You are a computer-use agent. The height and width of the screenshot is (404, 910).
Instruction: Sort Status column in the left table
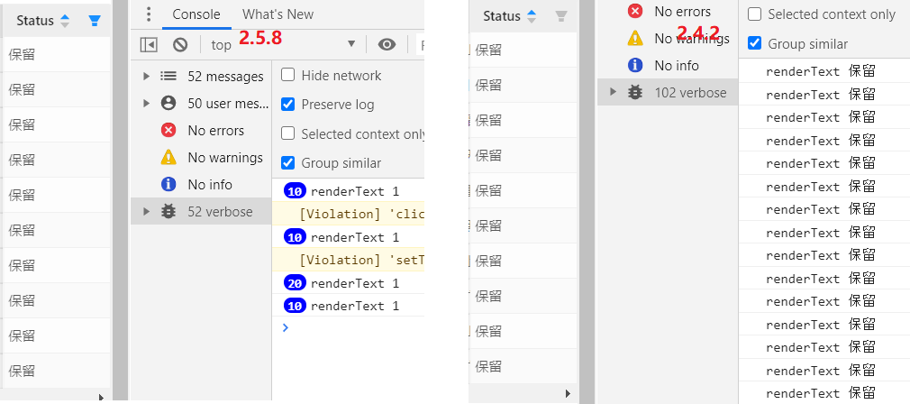(x=65, y=21)
